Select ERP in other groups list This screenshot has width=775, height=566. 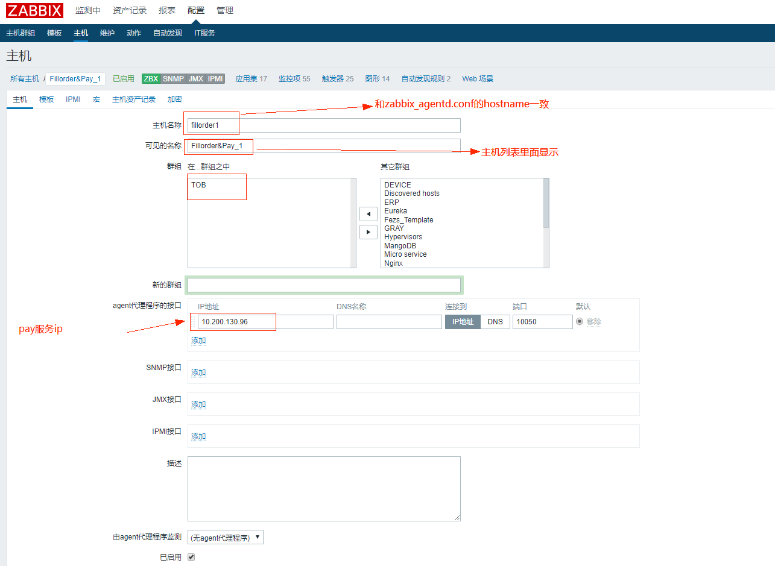(x=391, y=203)
